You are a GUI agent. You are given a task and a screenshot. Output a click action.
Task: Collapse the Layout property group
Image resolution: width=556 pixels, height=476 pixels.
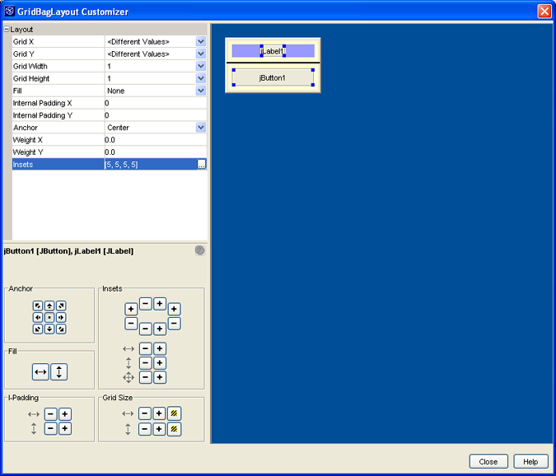click(7, 30)
